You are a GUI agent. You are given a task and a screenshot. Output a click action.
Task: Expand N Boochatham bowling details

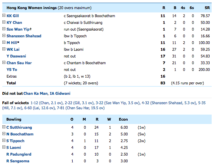tap(4, 134)
